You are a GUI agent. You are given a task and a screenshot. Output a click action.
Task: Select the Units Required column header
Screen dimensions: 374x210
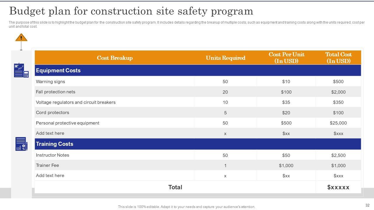(x=225, y=58)
